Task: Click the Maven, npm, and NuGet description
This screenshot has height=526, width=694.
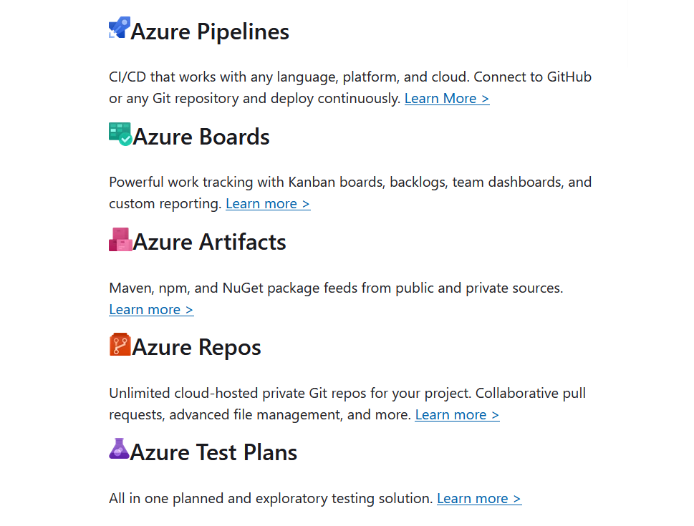Action: point(336,288)
